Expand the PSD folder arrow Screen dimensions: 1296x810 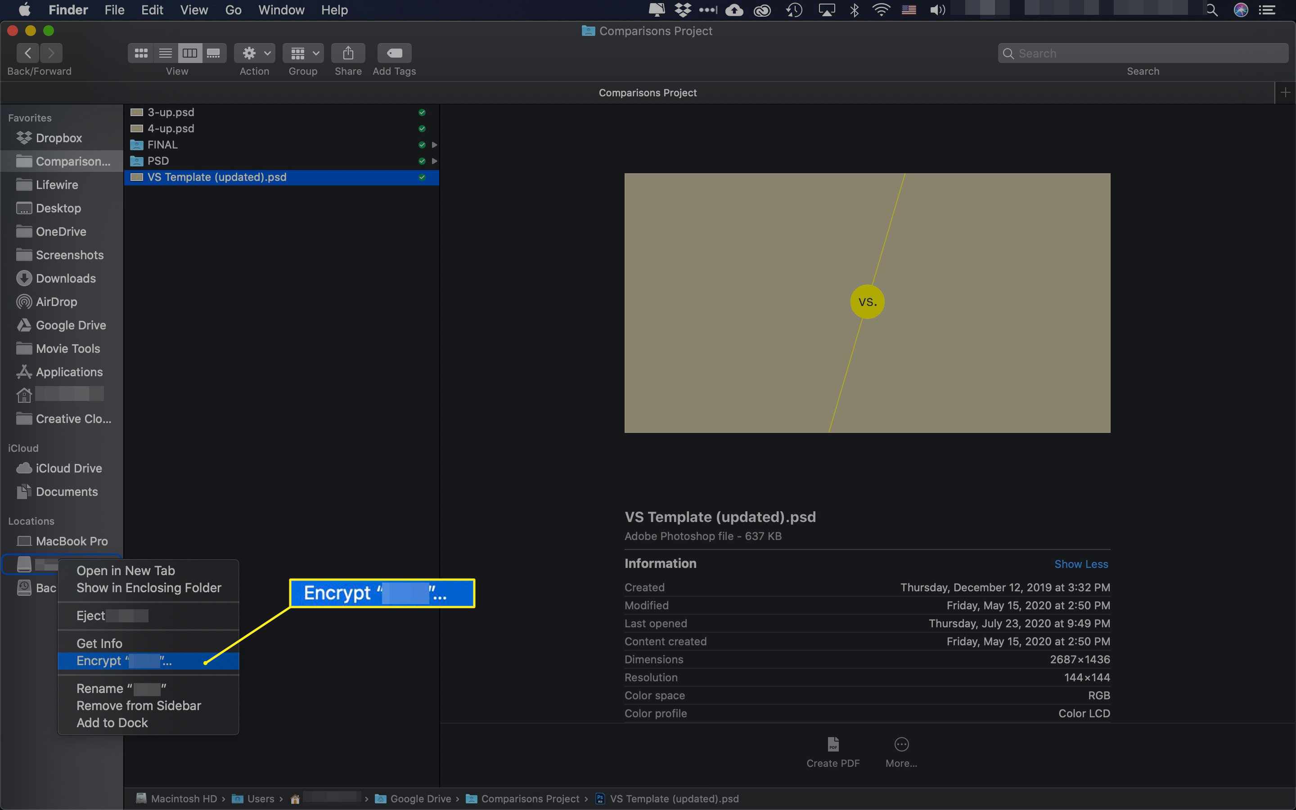click(x=434, y=161)
